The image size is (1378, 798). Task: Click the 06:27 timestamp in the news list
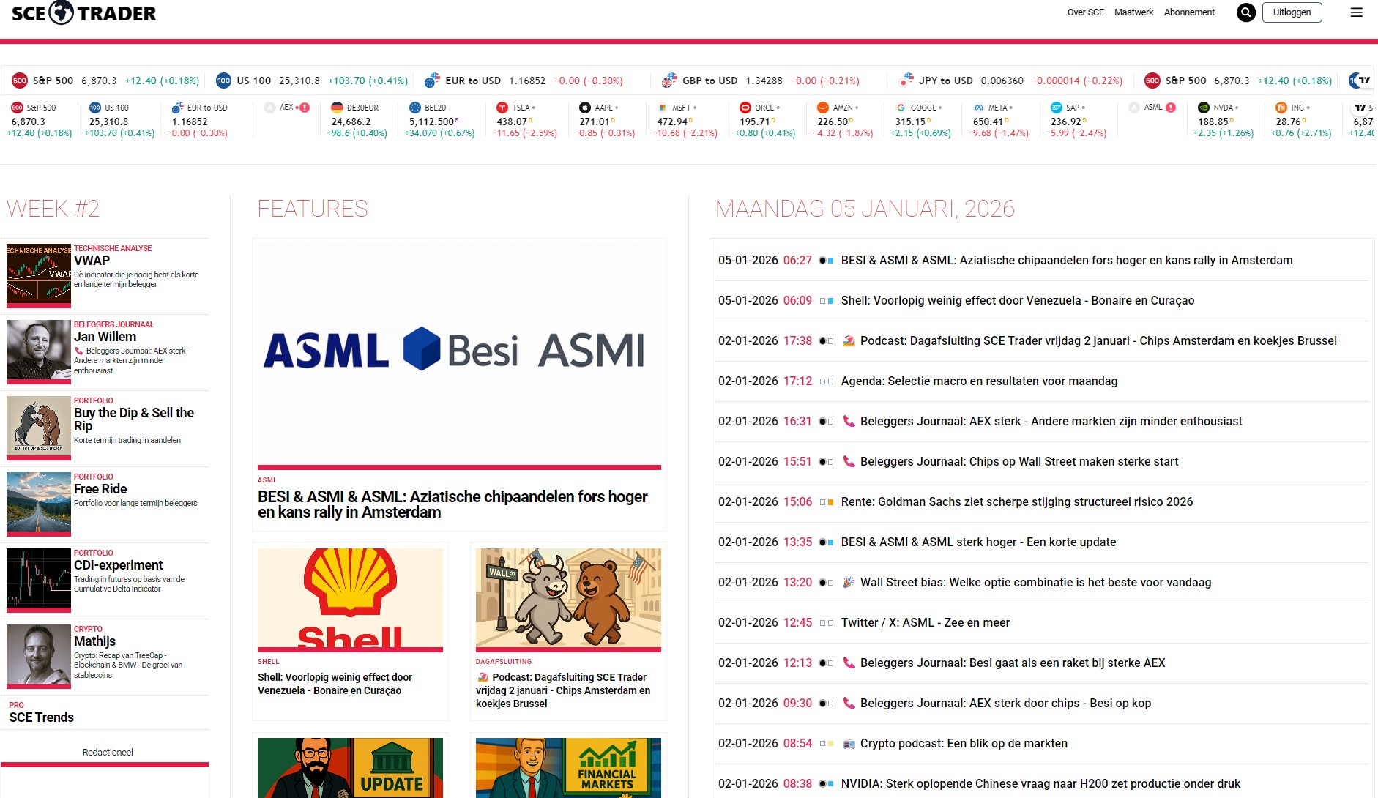(797, 260)
